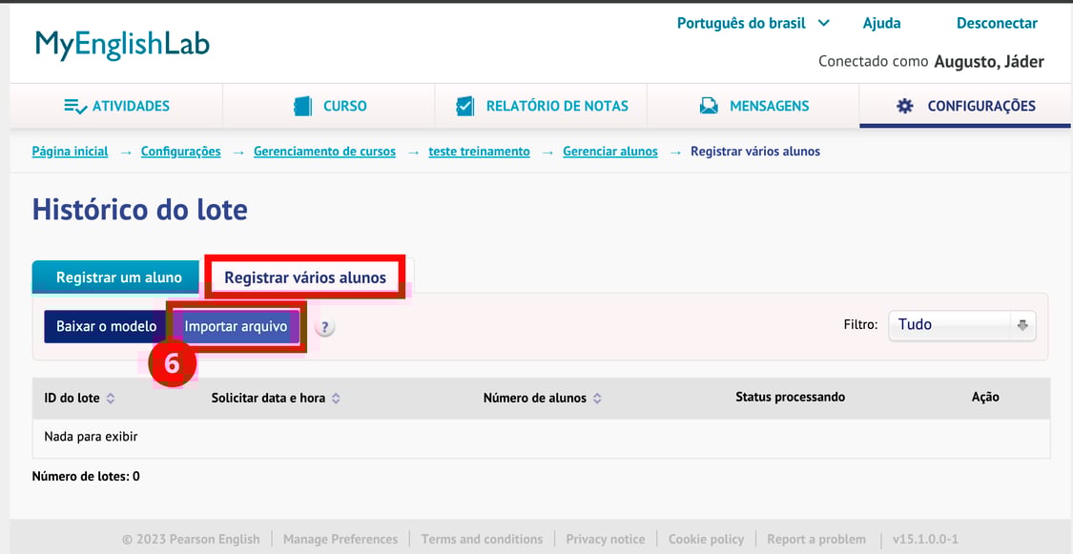This screenshot has width=1073, height=554.
Task: Open the Curso navigation tab
Action: [329, 106]
